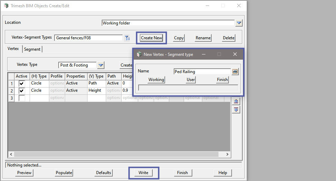The height and width of the screenshot is (181, 336).
Task: Switch to the Segment tab
Action: click(x=32, y=49)
